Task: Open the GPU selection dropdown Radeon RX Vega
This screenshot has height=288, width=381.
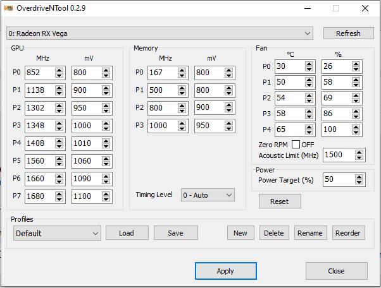Action: [159, 33]
